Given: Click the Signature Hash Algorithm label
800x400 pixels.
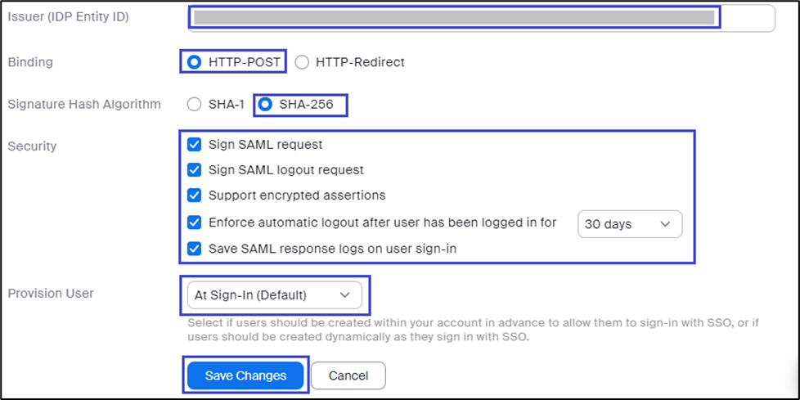Looking at the screenshot, I should click(x=83, y=104).
